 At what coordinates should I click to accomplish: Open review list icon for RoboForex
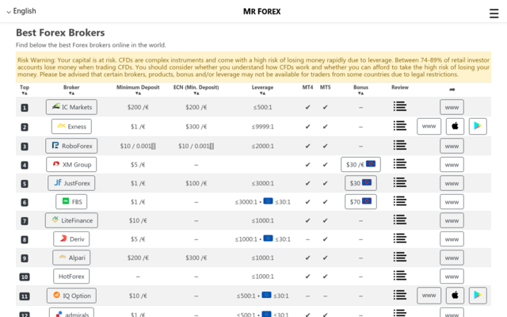[400, 145]
